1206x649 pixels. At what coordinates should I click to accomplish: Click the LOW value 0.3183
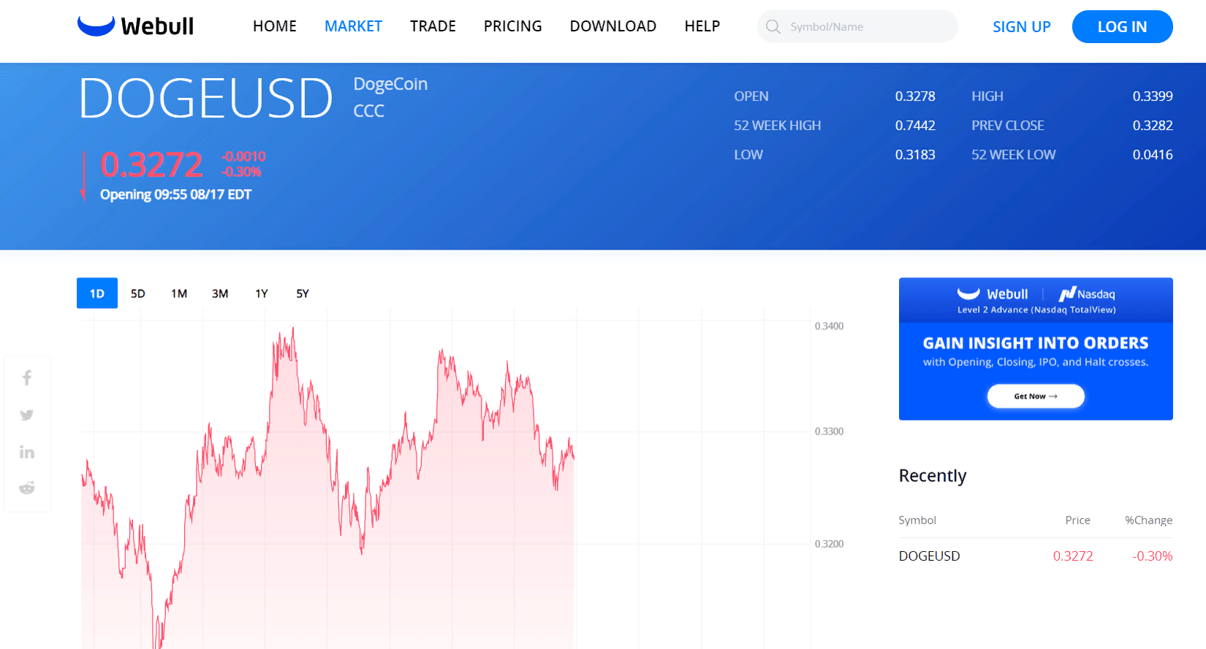click(915, 155)
